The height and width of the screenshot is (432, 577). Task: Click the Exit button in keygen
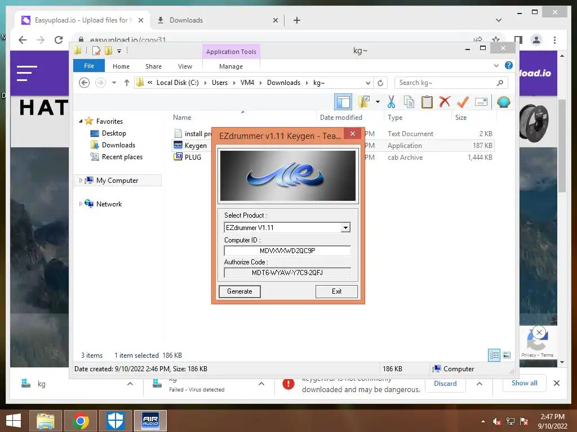point(336,291)
